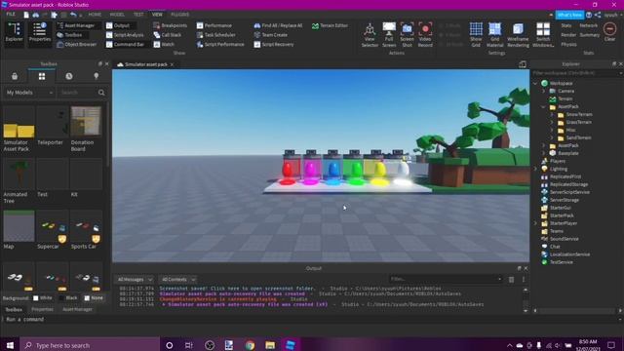Toggle View Selector
The image size is (624, 351).
[x=370, y=35]
